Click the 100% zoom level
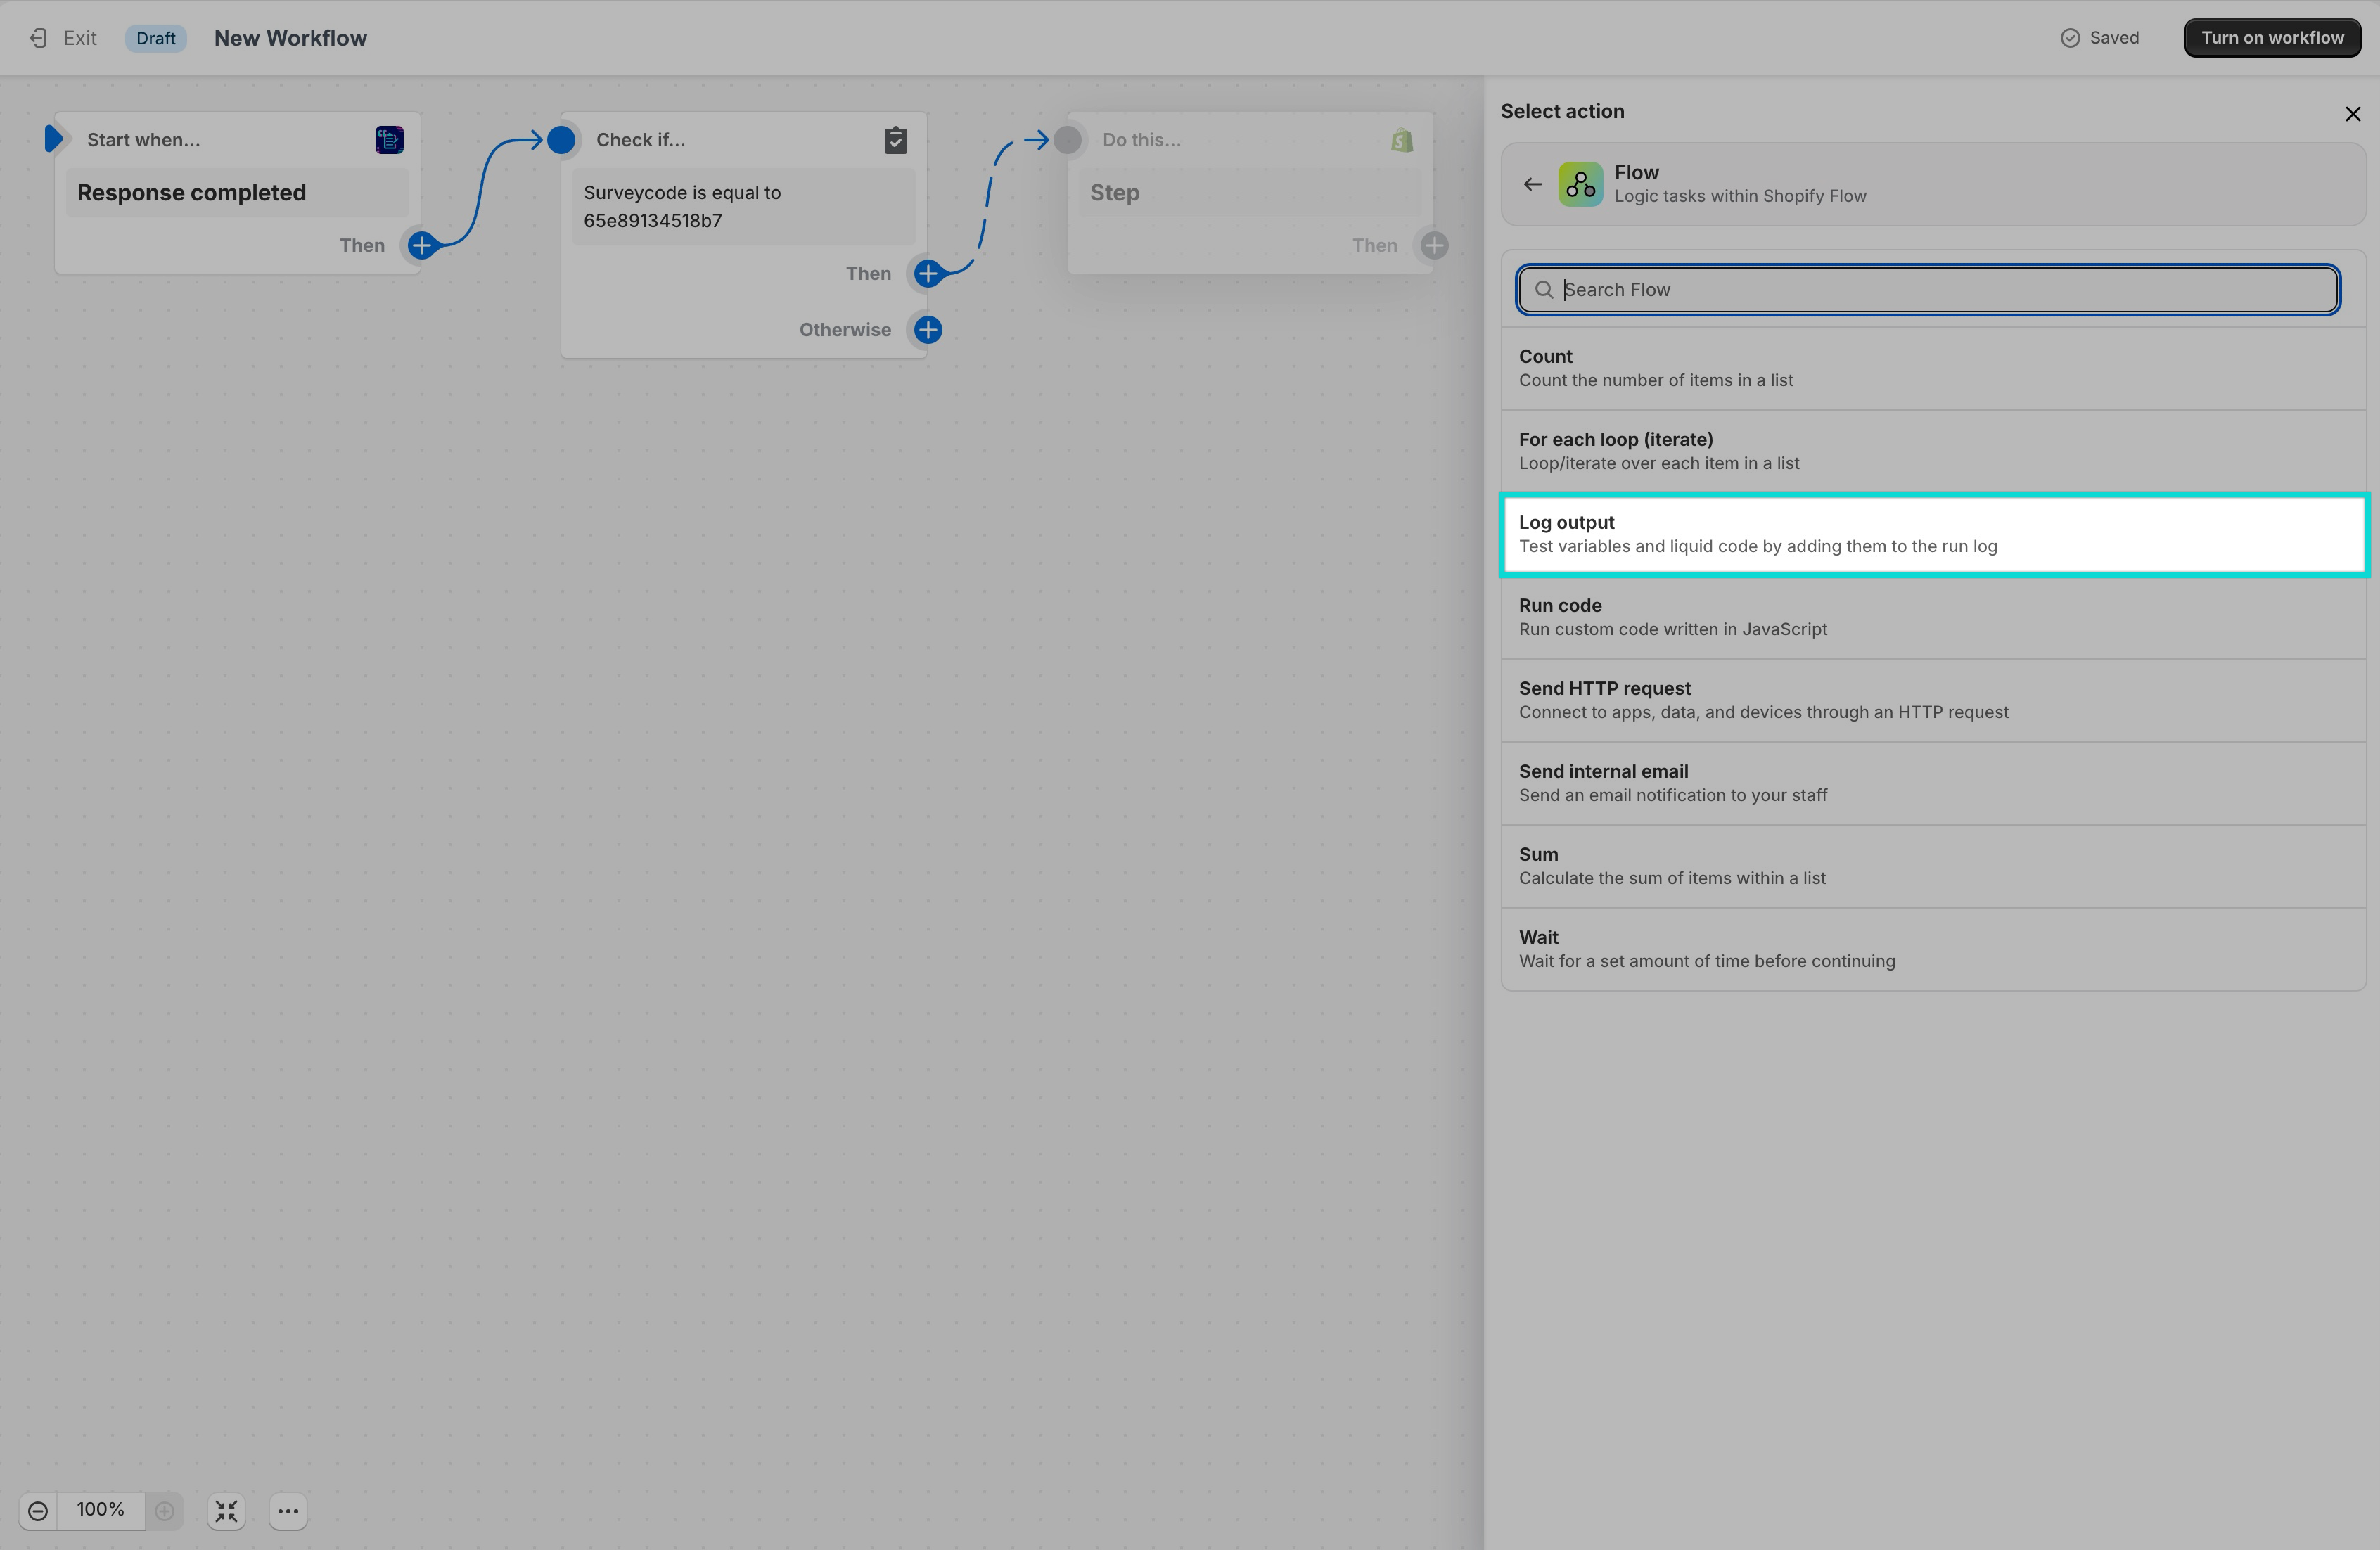 [100, 1510]
